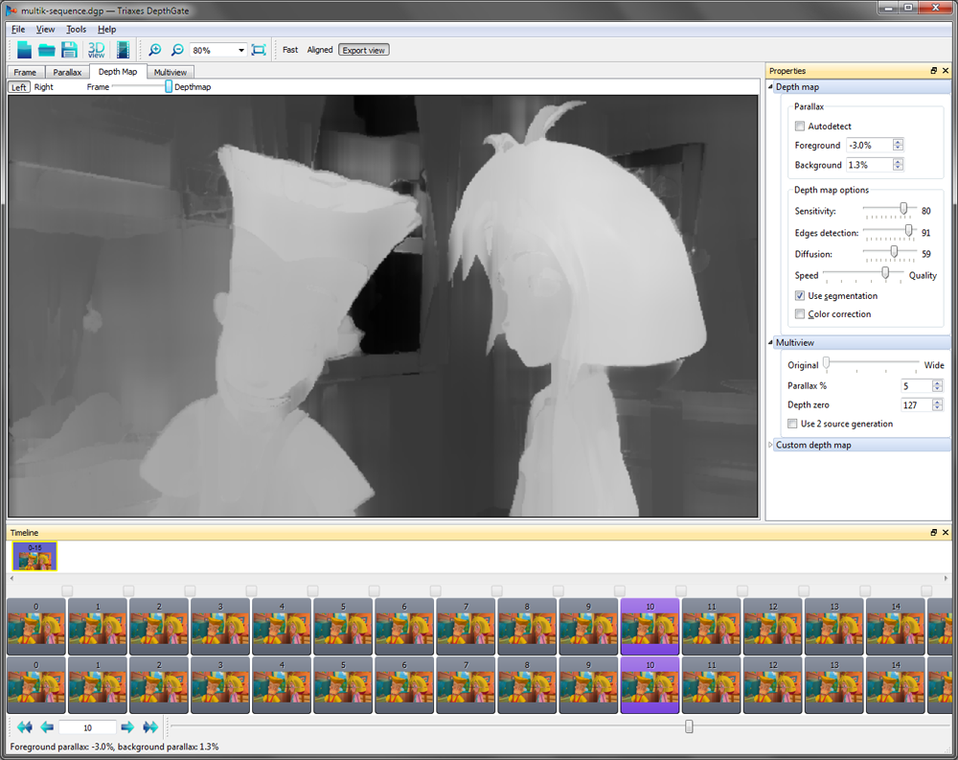Open the Tools menu
The height and width of the screenshot is (760, 958).
tap(77, 30)
